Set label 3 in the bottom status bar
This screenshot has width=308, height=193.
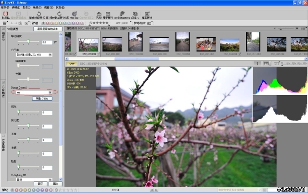click(x=25, y=190)
